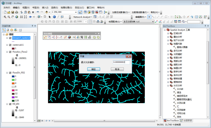This screenshot has width=211, height=128.
Task: Open the map scale 1:250,000 dropdown
Action: [x=76, y=12]
